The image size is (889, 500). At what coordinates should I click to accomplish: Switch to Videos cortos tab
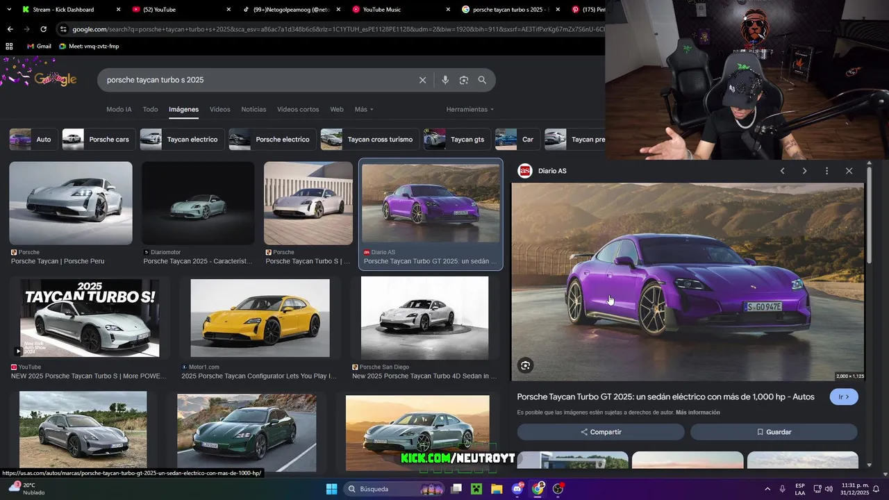[298, 109]
